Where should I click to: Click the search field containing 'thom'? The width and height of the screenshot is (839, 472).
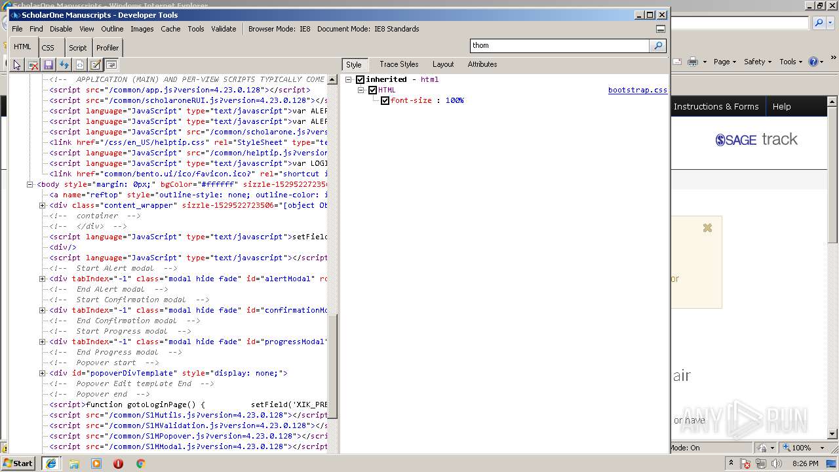(560, 45)
